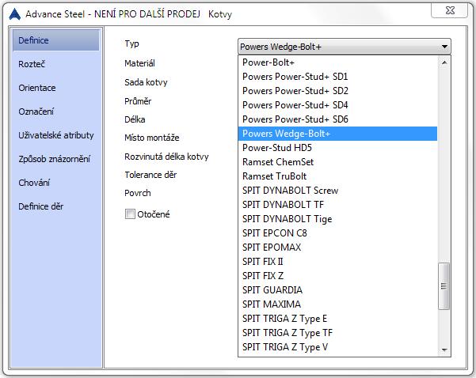Choose SPIT EPOMAX from list

pos(337,248)
